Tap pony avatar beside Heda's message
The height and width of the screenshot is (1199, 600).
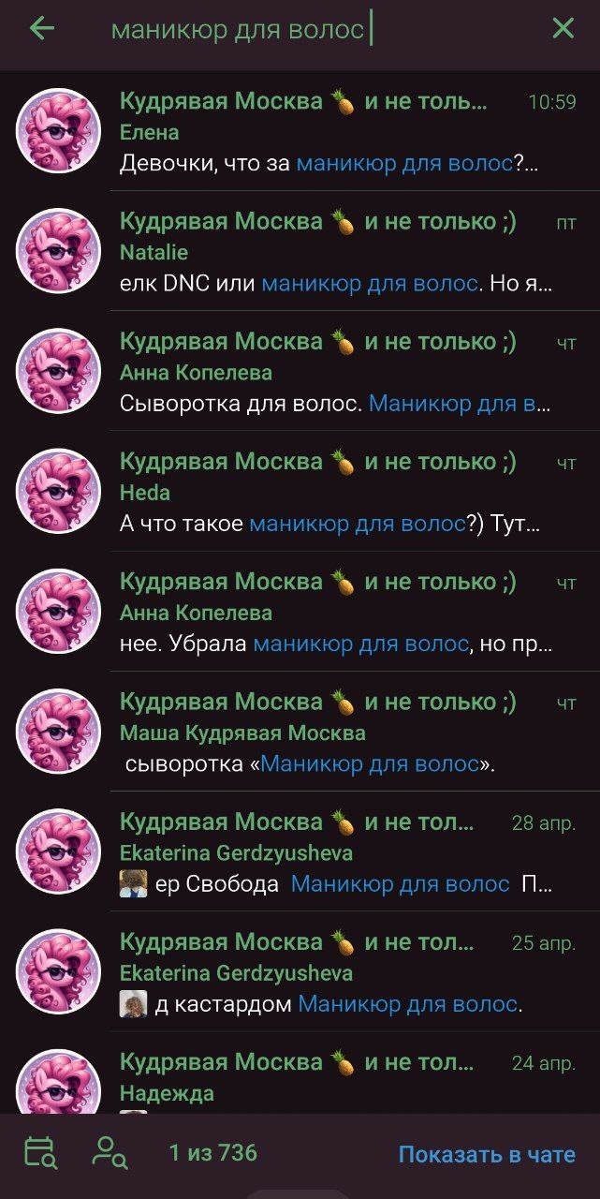tap(58, 491)
